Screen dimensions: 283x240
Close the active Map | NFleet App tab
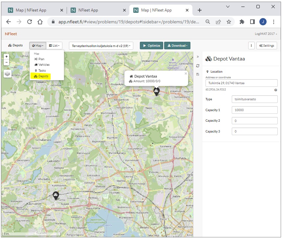coord(187,10)
